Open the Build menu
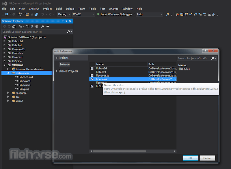 click(59, 9)
